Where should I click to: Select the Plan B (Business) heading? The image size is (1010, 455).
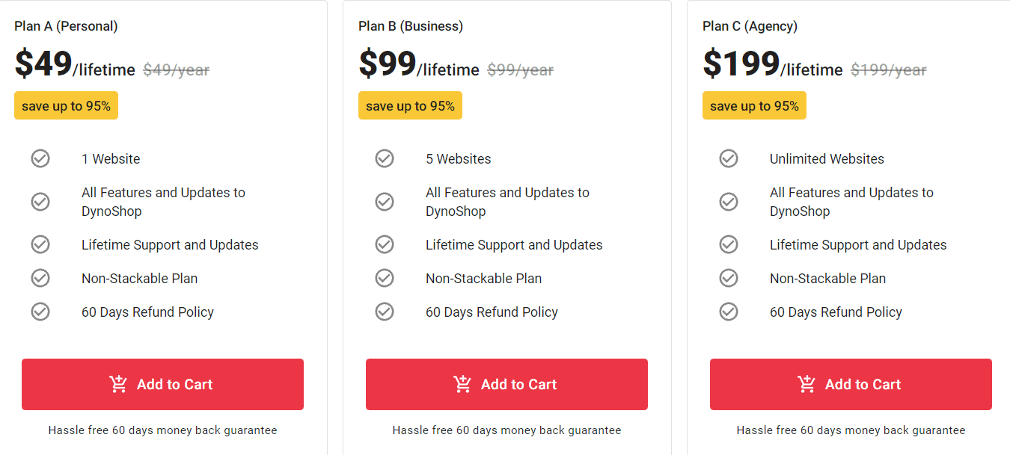410,25
